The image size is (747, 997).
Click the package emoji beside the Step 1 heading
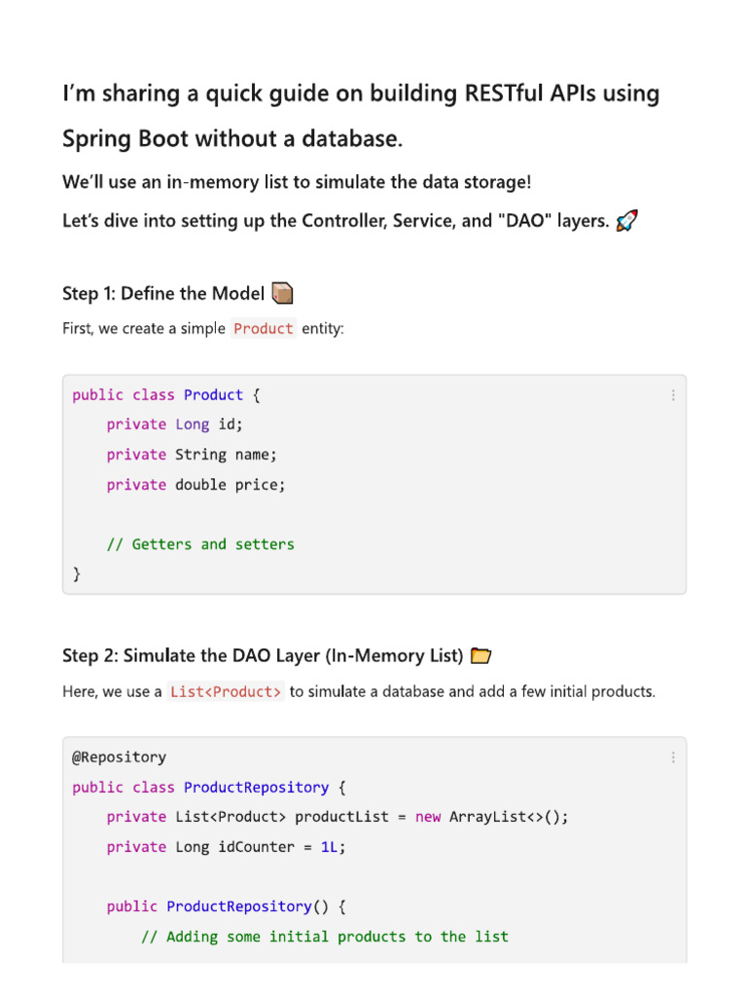283,293
